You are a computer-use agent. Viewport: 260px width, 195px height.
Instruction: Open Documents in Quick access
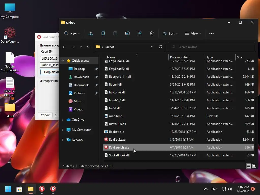(82, 85)
